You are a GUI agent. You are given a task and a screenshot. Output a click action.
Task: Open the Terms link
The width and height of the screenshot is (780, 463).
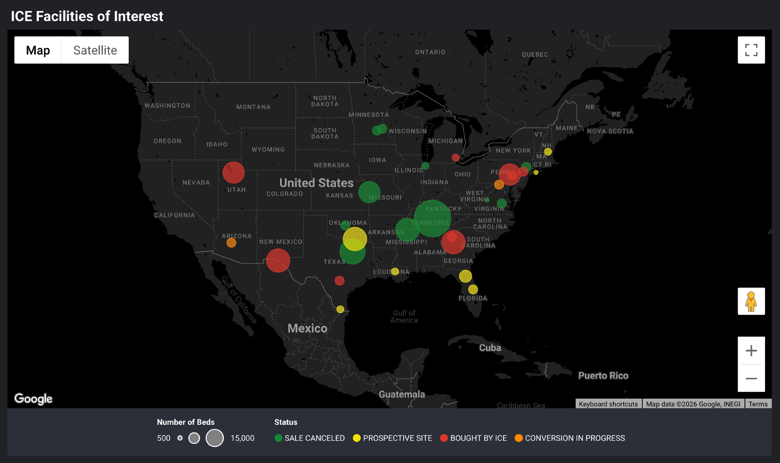point(758,404)
